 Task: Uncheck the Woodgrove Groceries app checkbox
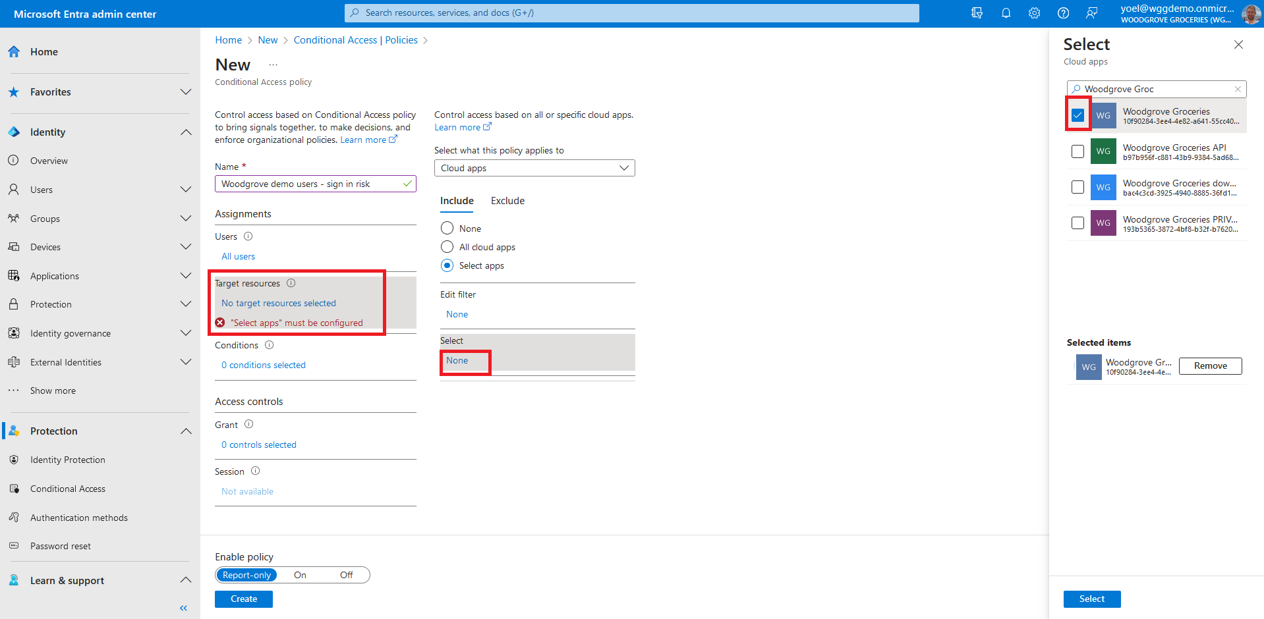coord(1077,115)
